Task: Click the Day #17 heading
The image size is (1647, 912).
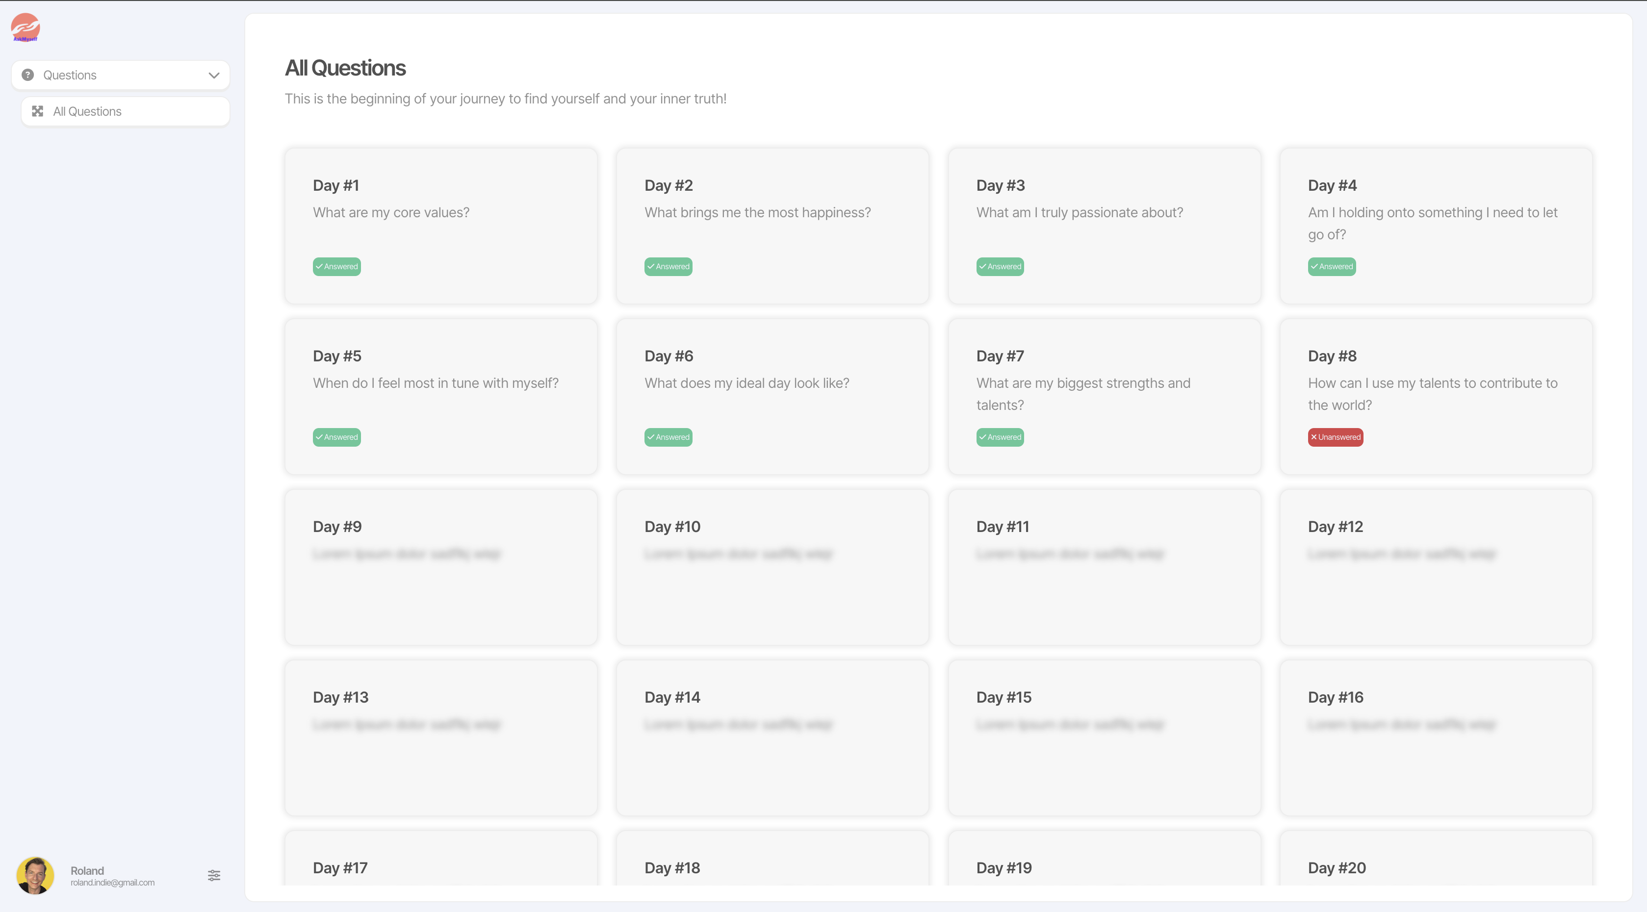Action: (x=340, y=868)
